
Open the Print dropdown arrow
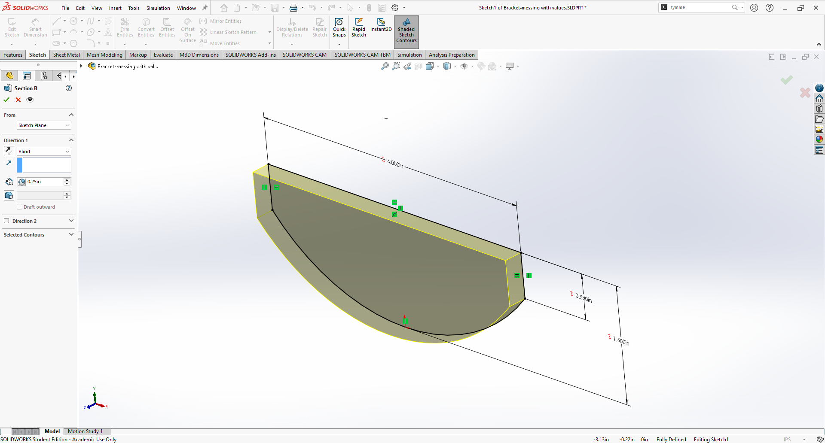(302, 8)
